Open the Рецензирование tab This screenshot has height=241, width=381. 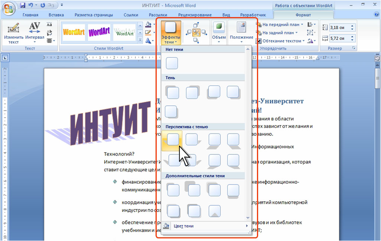click(x=195, y=15)
